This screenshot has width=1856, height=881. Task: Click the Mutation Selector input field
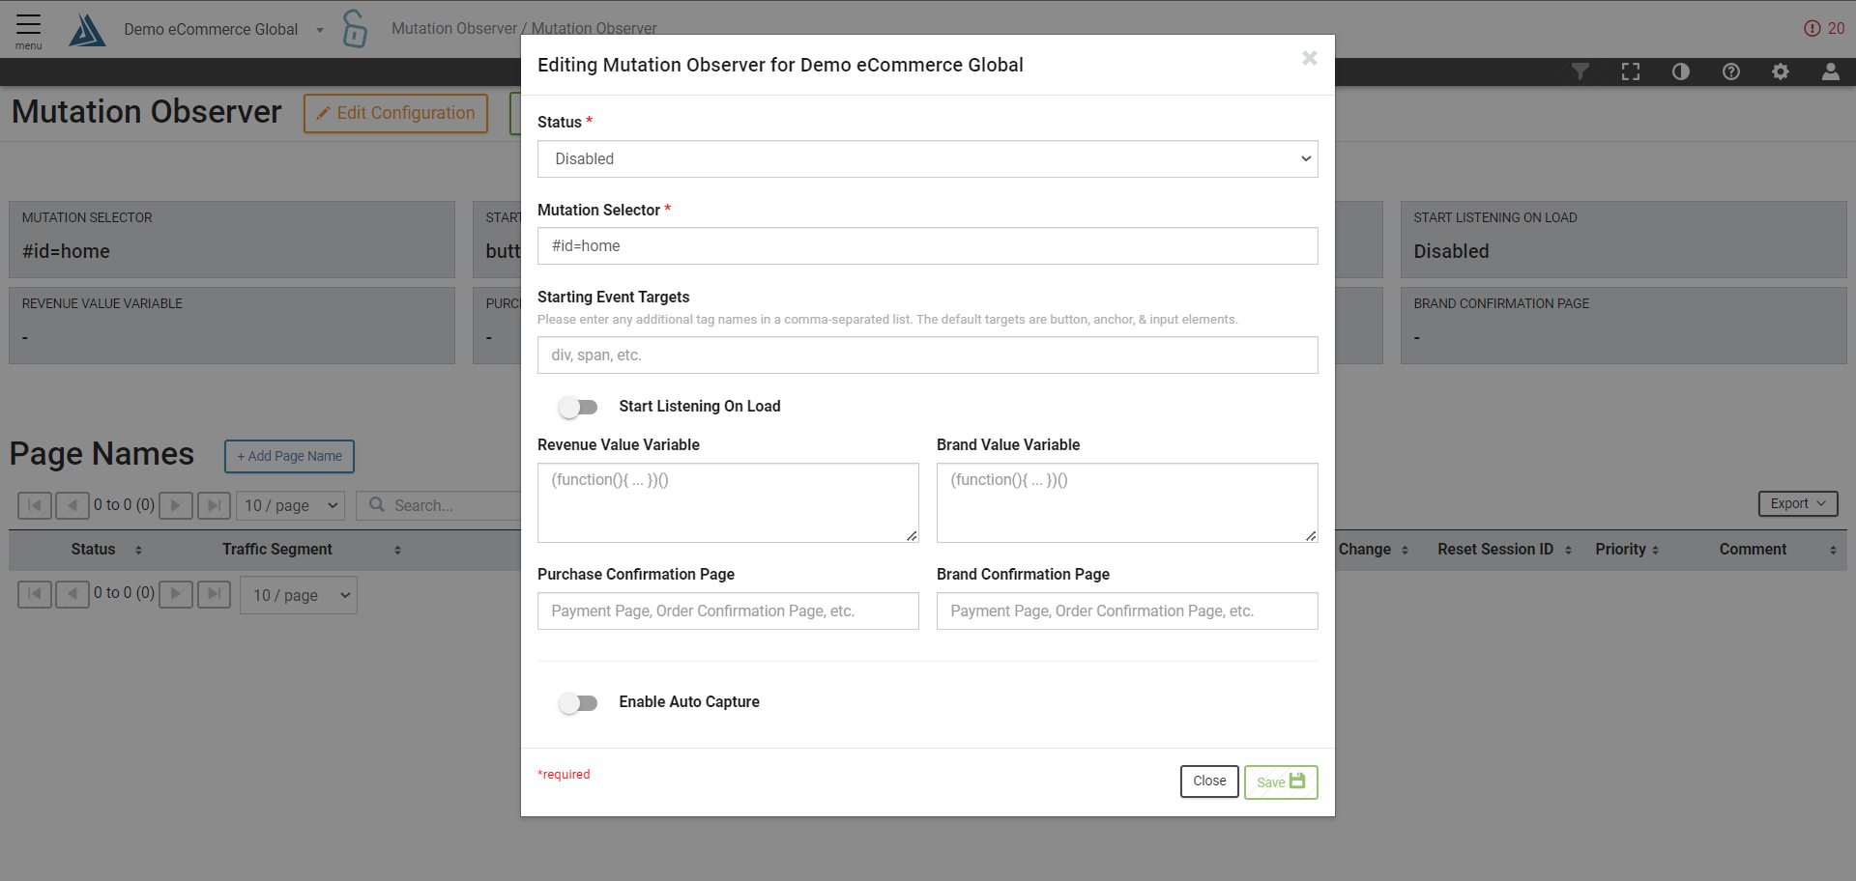(x=927, y=246)
